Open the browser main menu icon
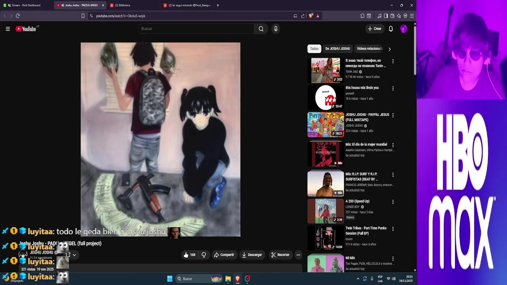The width and height of the screenshot is (507, 285). click(412, 16)
